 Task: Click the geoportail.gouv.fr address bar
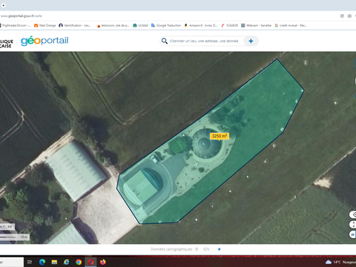point(21,16)
